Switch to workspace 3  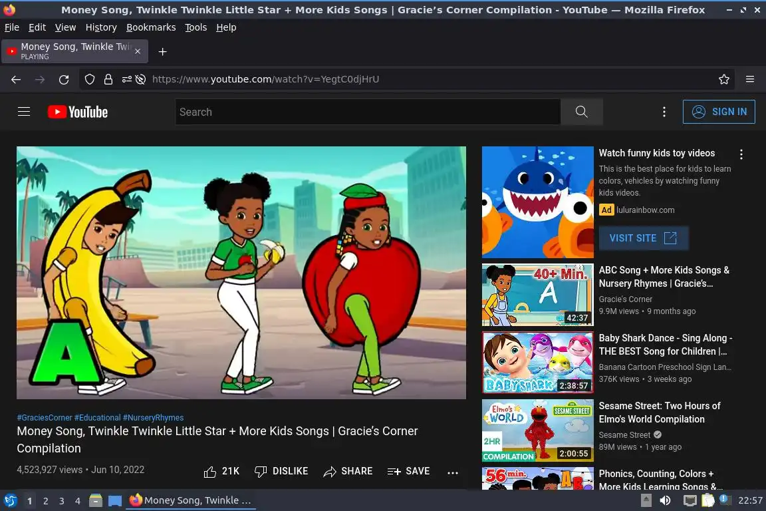pyautogui.click(x=62, y=501)
